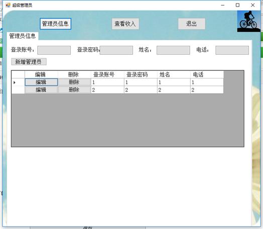Click the 登录账号 column header
This screenshot has width=263, height=229.
[107, 74]
